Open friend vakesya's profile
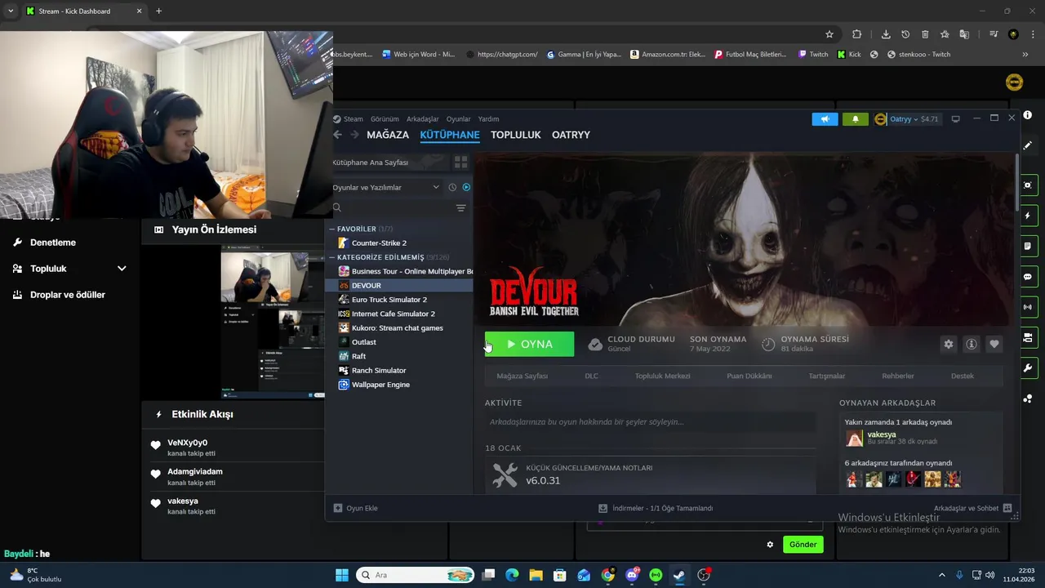 (882, 435)
